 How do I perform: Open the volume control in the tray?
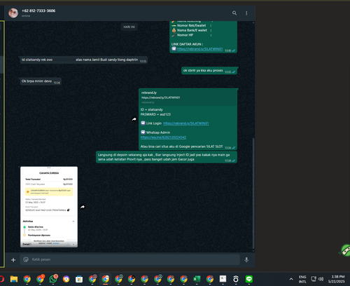point(321,279)
